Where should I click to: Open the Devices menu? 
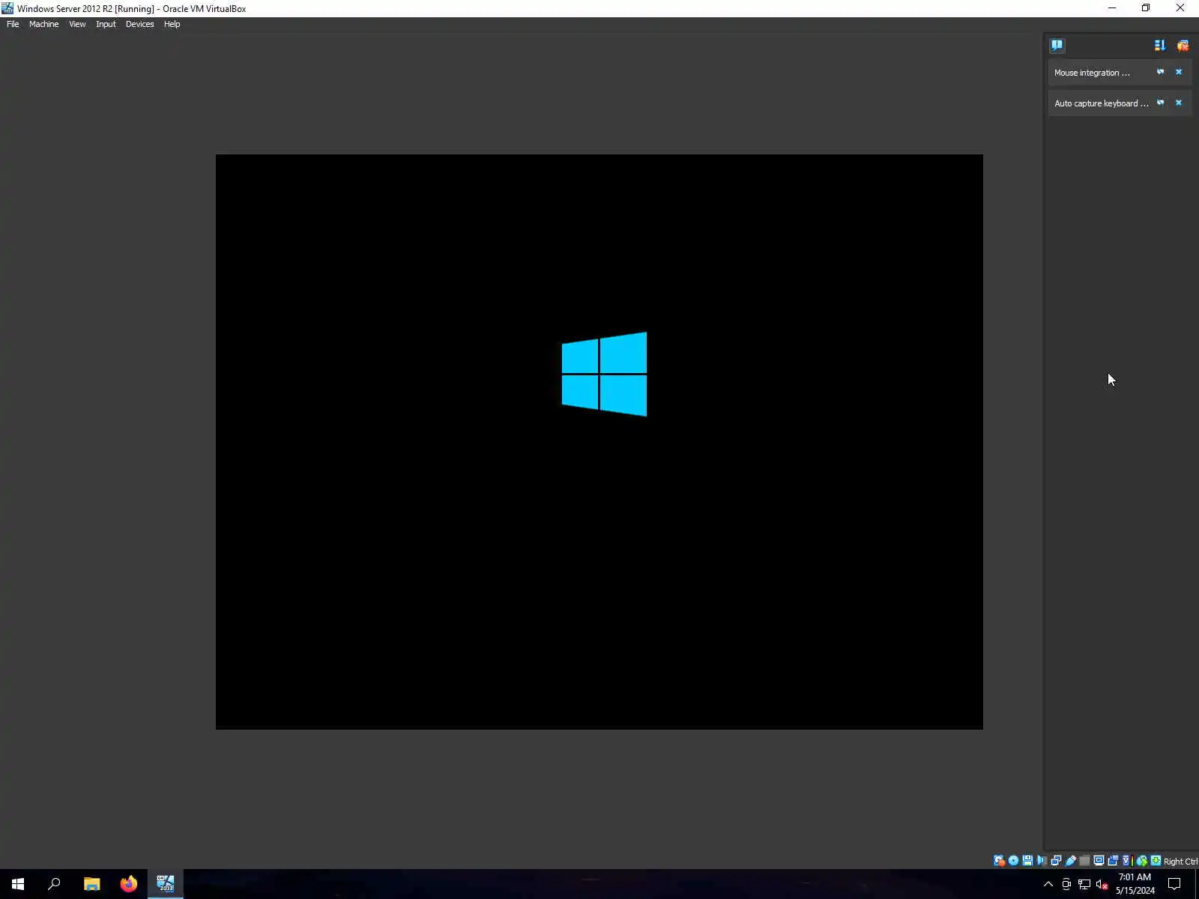click(x=139, y=24)
